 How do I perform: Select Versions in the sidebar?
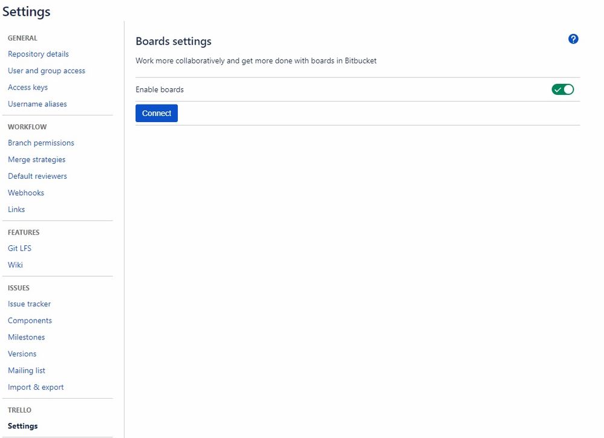click(x=22, y=354)
